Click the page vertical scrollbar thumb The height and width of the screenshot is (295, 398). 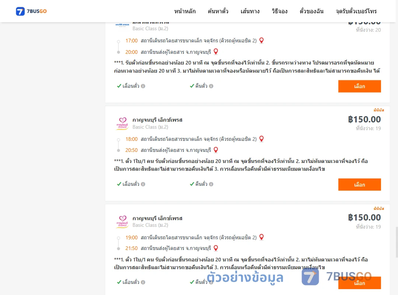397,242
